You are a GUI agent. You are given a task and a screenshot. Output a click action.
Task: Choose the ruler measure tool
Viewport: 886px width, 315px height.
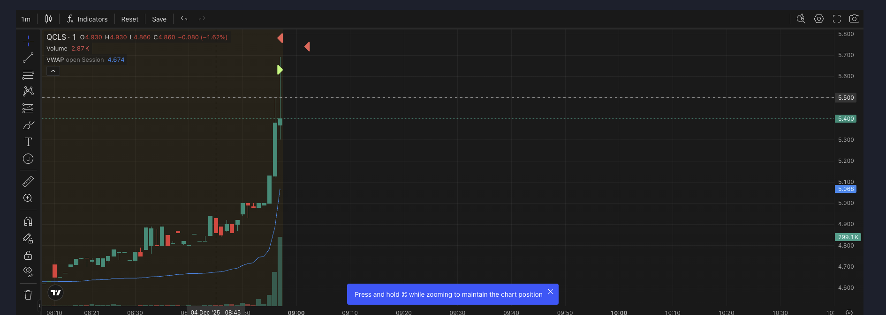point(28,182)
